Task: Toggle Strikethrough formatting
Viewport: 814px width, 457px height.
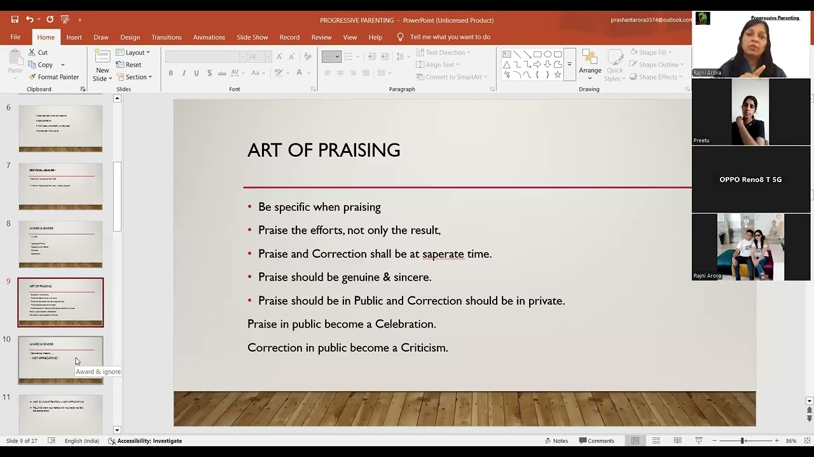Action: click(222, 73)
